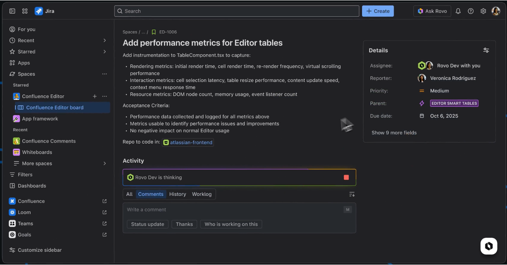
Task: Open the atlassian-frontend repo link
Action: click(191, 142)
